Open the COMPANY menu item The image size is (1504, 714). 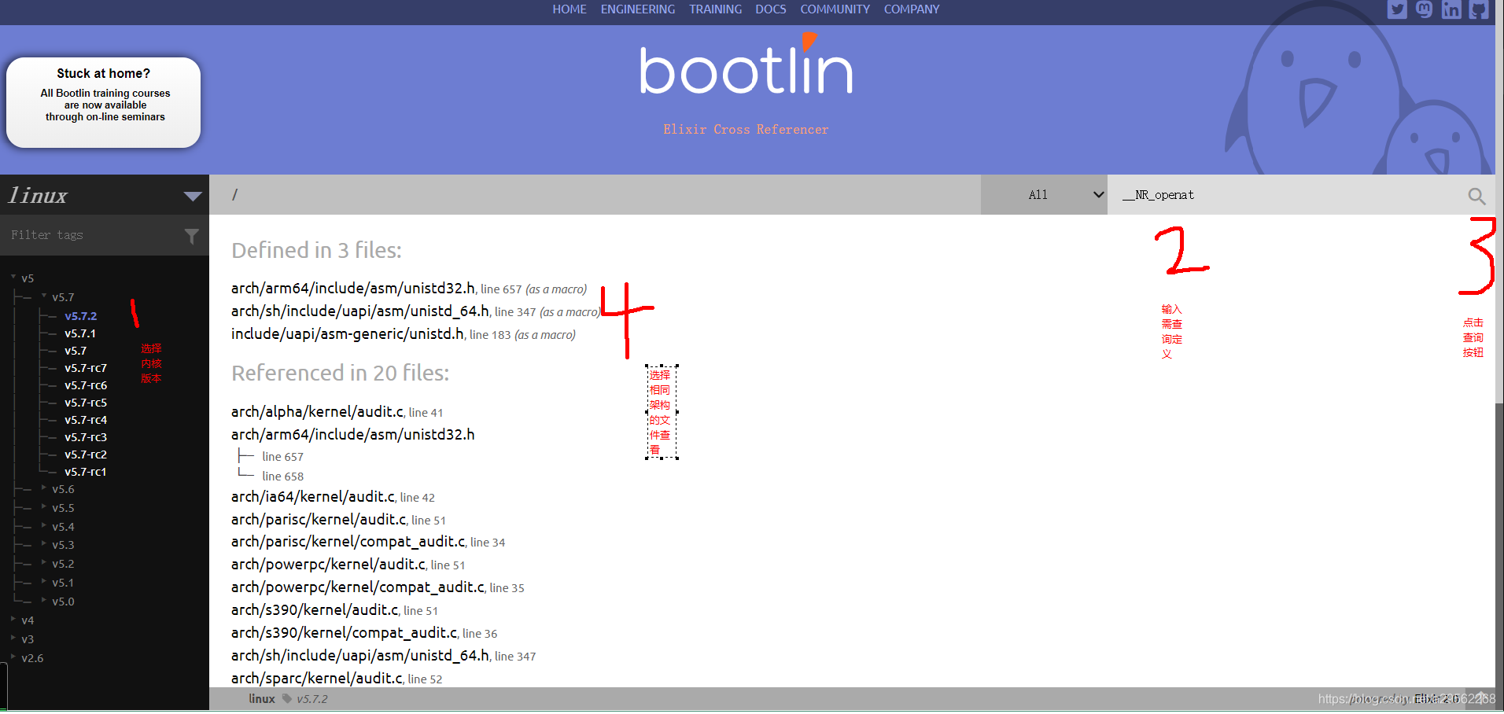coord(912,9)
